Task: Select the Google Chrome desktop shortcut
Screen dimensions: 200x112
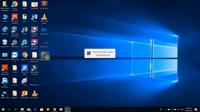Action: pos(15,6)
